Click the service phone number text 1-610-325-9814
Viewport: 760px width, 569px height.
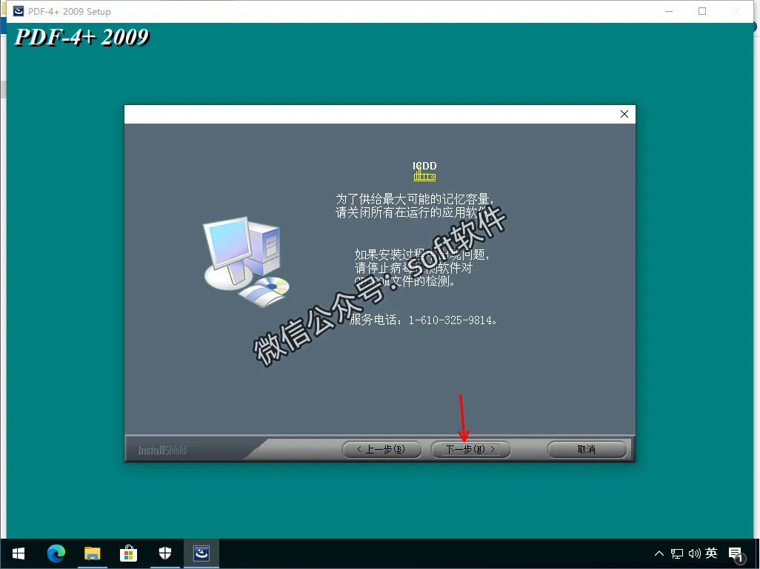tap(450, 320)
